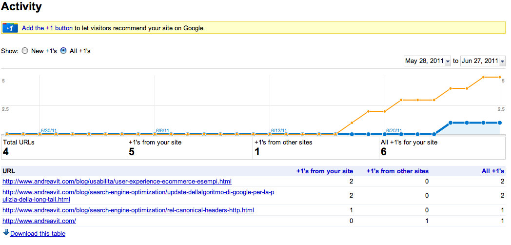Open the May 28, 2011 start date dropdown
The image size is (511, 245).
[x=428, y=61]
